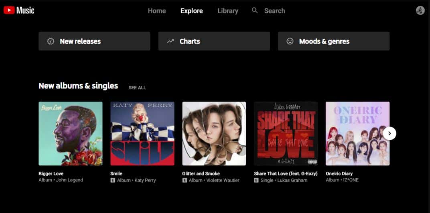
Task: Open the Share That Love single cover
Action: coord(286,134)
